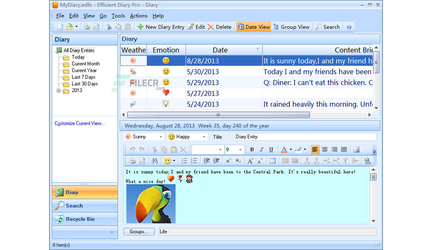Viewport: 432px width, 250px height.
Task: Click the diary list vertical scrollbar thumb
Action: click(376, 62)
